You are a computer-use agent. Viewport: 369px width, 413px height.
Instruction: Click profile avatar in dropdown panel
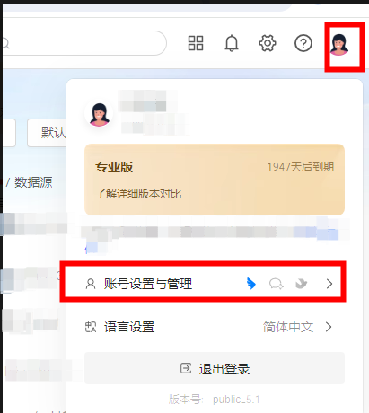99,113
